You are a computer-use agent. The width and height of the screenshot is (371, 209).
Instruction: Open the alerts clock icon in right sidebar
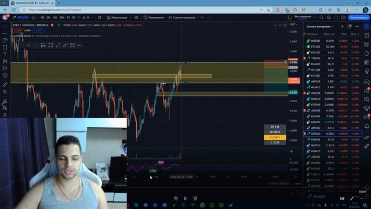click(366, 35)
